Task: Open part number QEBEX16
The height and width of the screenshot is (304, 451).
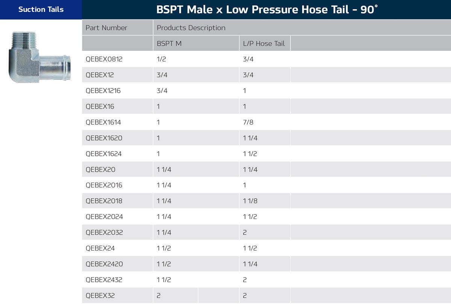Action: 100,107
